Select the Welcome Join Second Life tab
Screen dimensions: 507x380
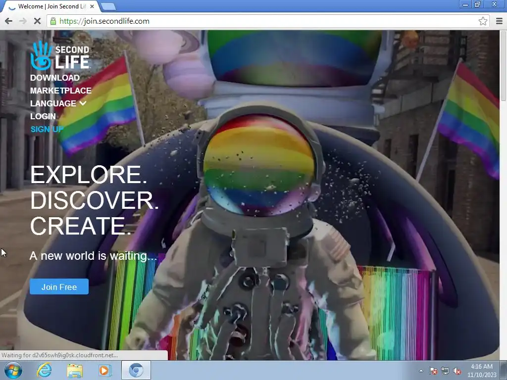point(51,6)
